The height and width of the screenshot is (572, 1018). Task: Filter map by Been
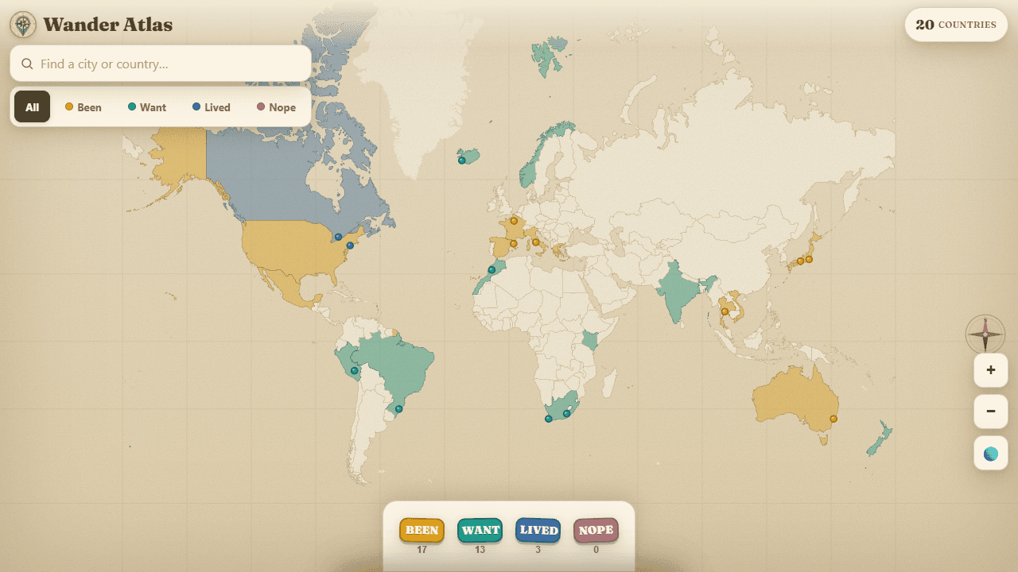(x=84, y=107)
